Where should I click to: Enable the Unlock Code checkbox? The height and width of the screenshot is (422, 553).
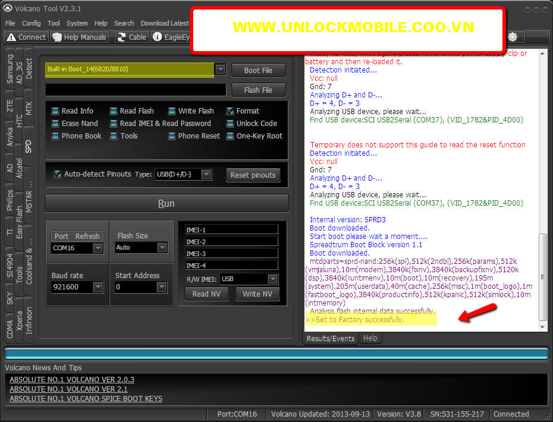point(230,124)
